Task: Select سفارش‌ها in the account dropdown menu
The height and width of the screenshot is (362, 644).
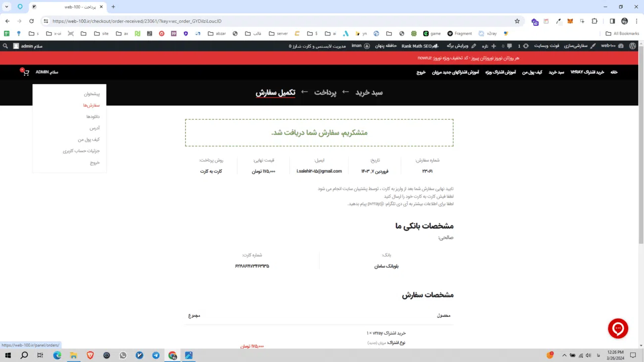Action: click(x=92, y=105)
